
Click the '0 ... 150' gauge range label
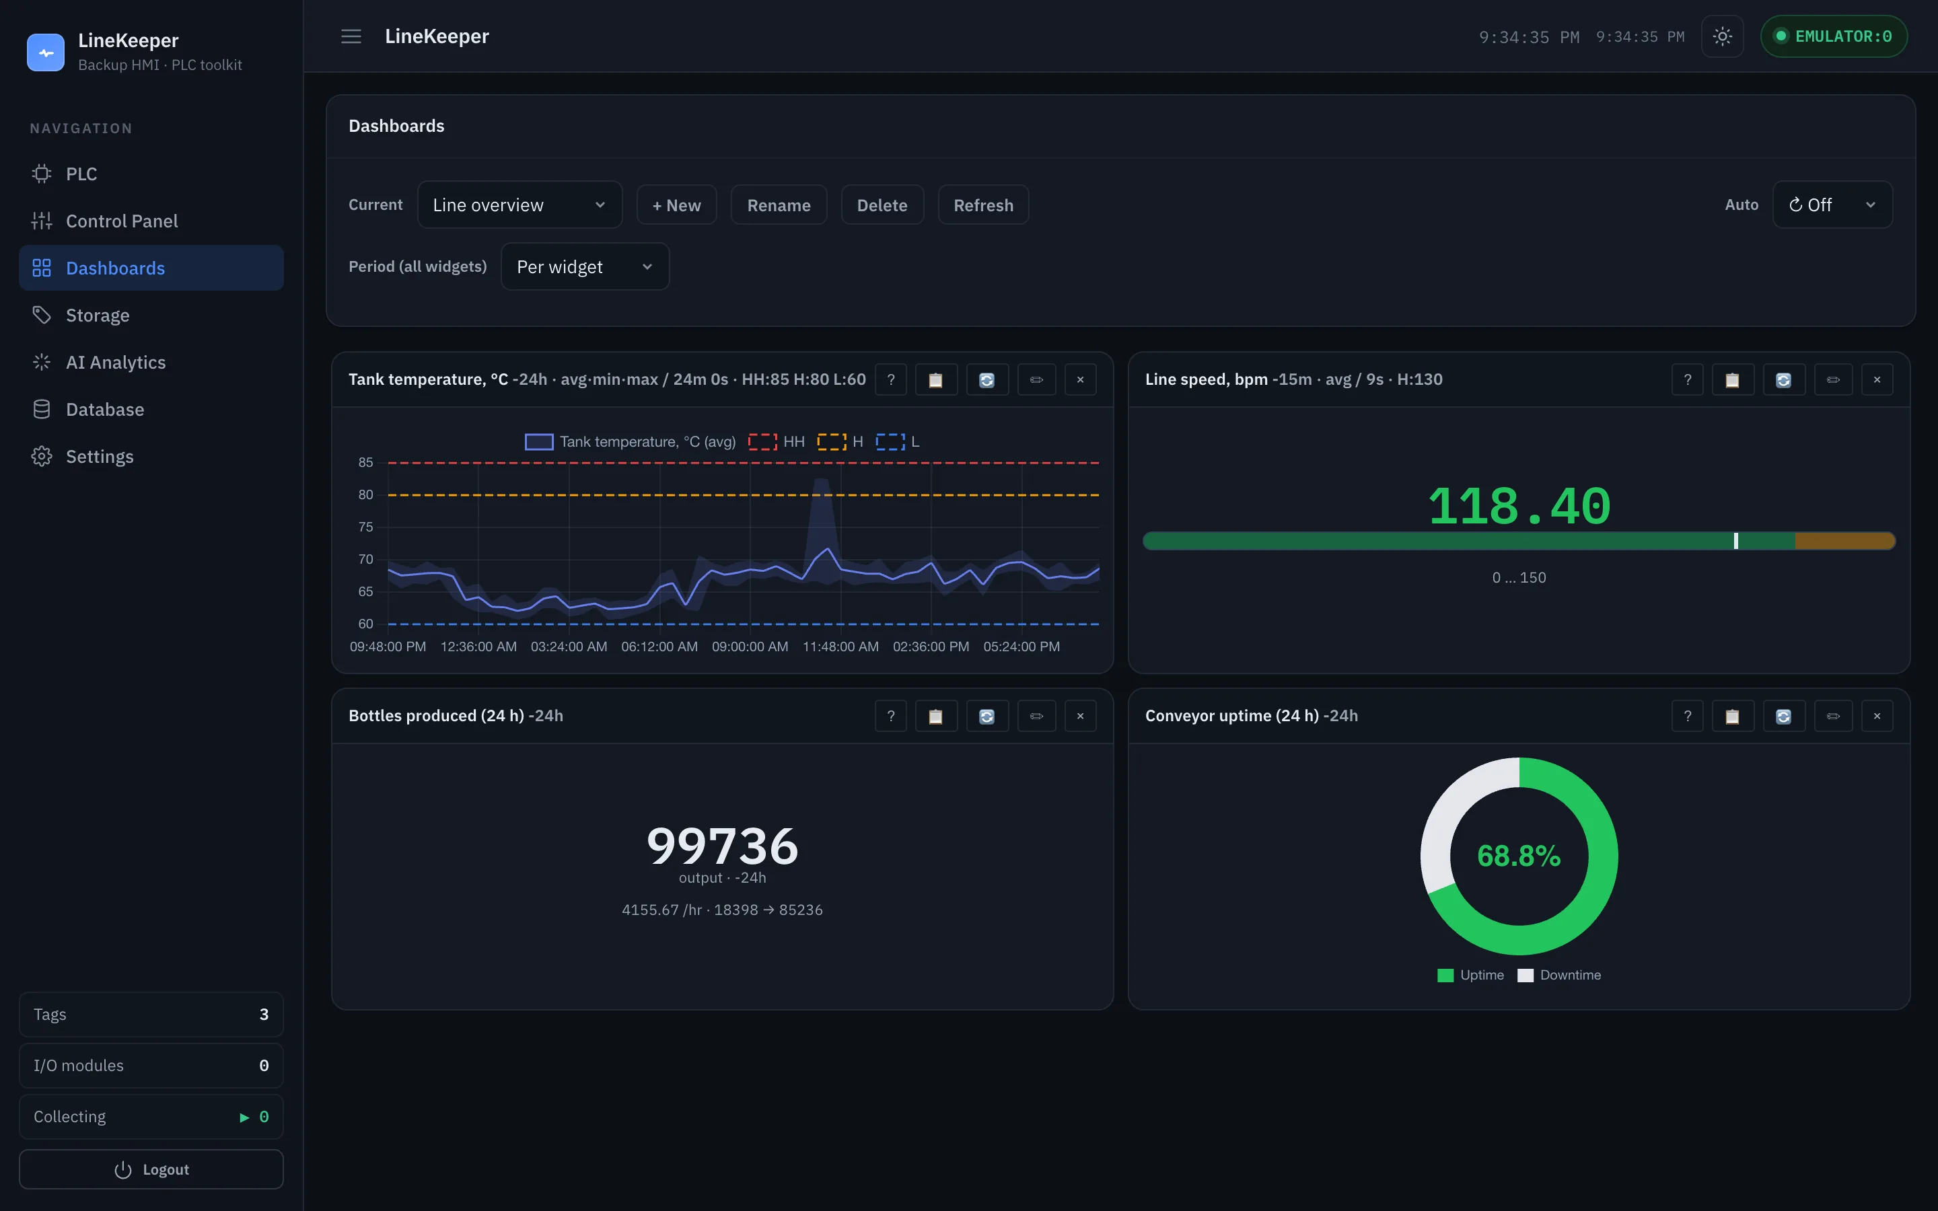[1519, 577]
